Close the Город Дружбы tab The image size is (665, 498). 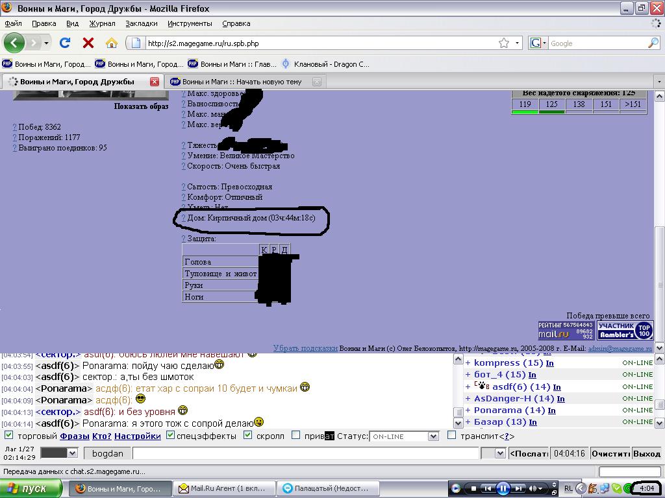(155, 82)
